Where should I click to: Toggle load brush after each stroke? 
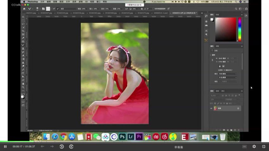tap(54, 9)
